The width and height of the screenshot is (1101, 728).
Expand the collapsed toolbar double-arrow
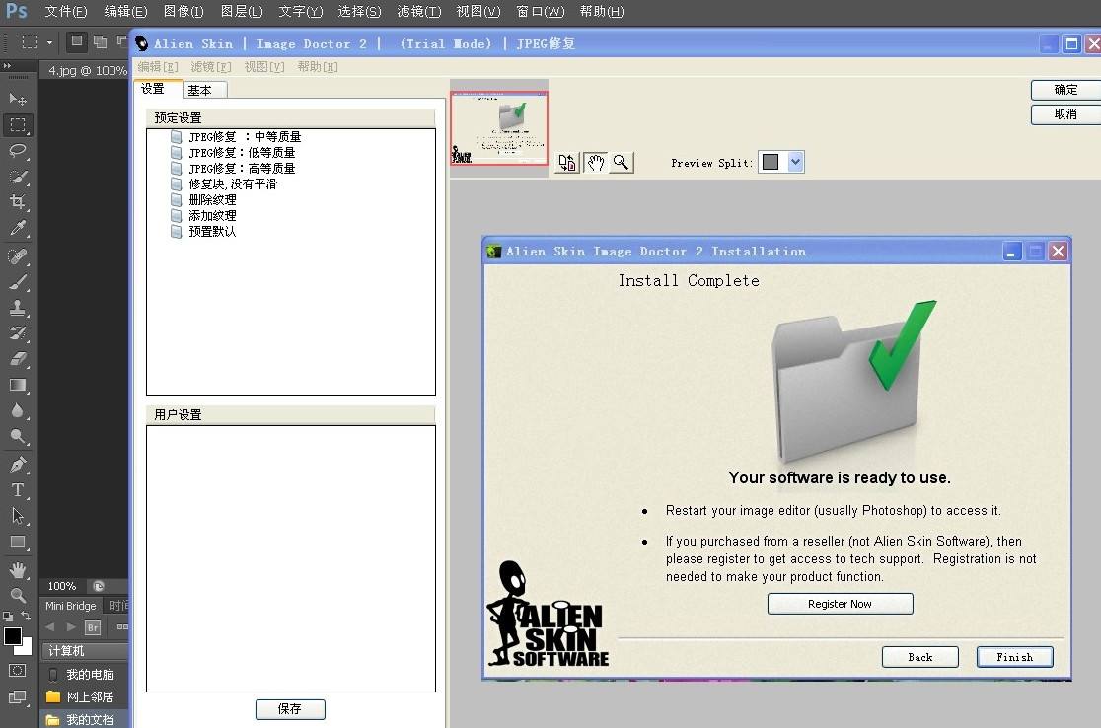pyautogui.click(x=7, y=65)
